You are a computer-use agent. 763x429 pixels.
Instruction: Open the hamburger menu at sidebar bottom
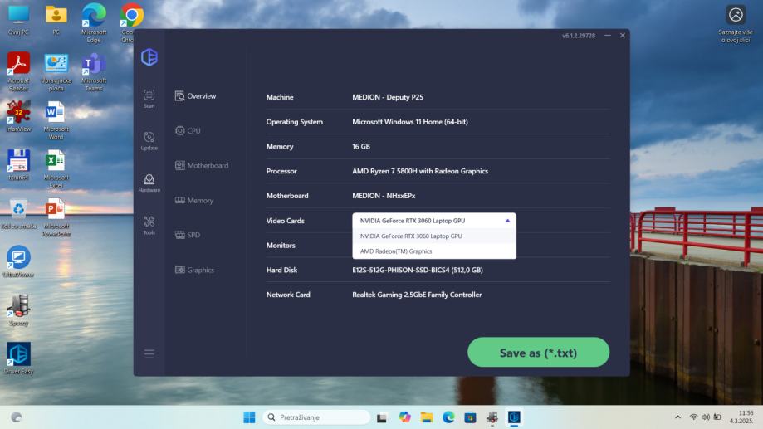pos(149,353)
